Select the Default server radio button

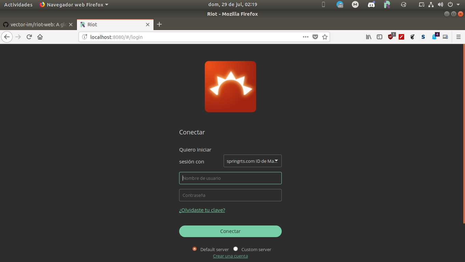coord(195,249)
